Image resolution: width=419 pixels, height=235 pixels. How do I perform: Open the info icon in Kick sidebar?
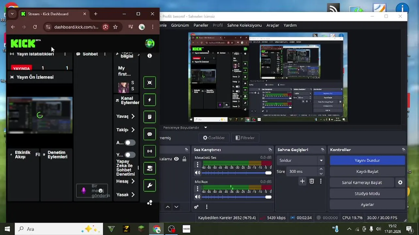[x=149, y=56]
